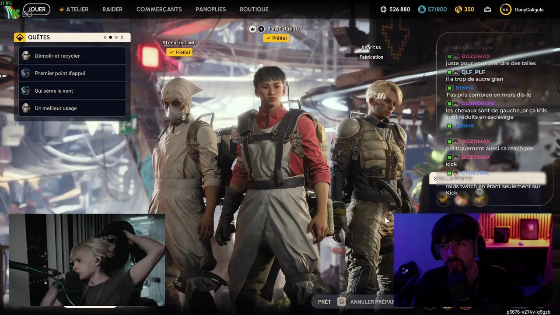This screenshot has width=560, height=315.
Task: Click the blue token icon beside 57/800
Action: click(x=422, y=9)
